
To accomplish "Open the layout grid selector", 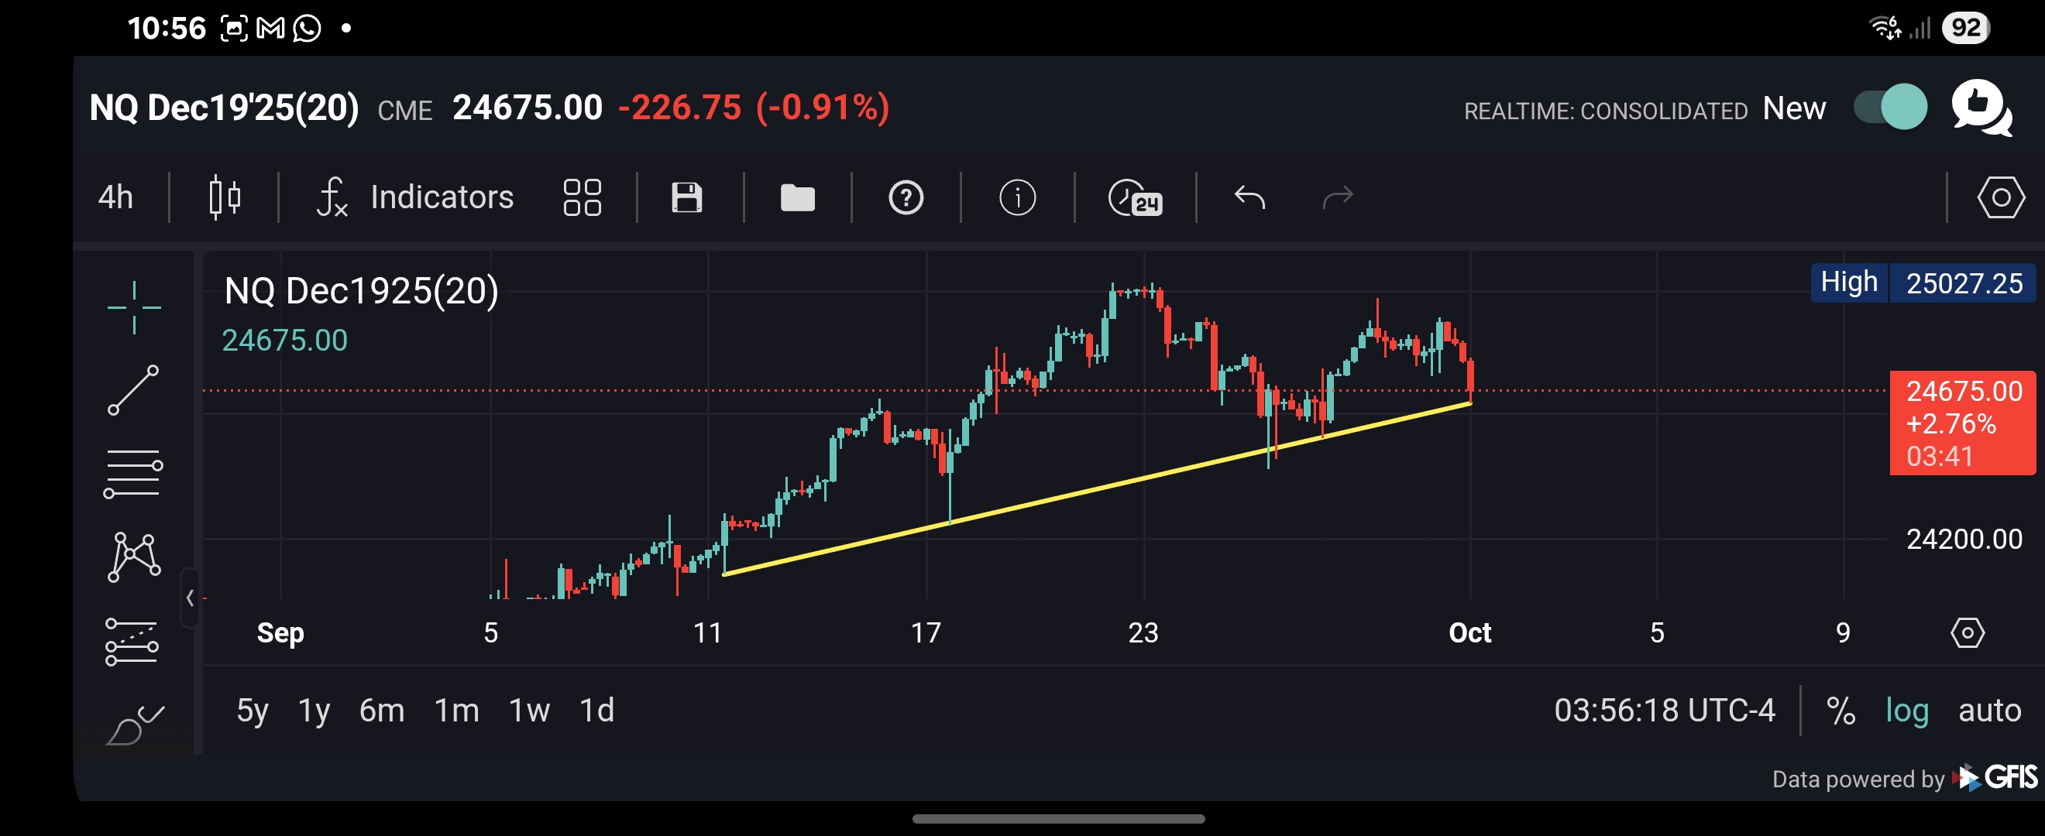I will coord(582,197).
